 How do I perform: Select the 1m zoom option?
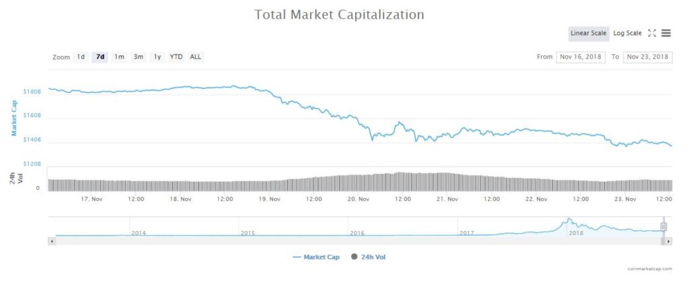(119, 57)
